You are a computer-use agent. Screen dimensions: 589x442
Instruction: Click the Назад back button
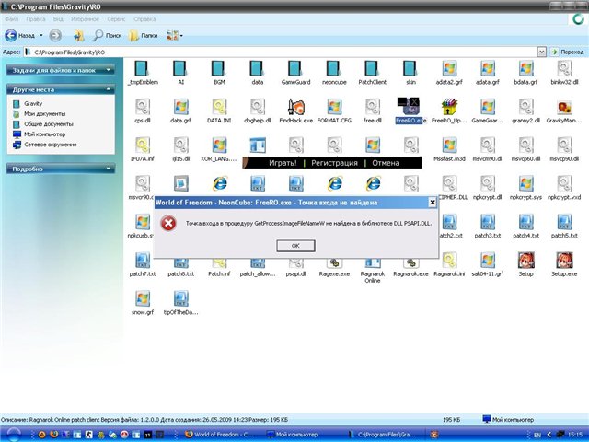pos(20,35)
